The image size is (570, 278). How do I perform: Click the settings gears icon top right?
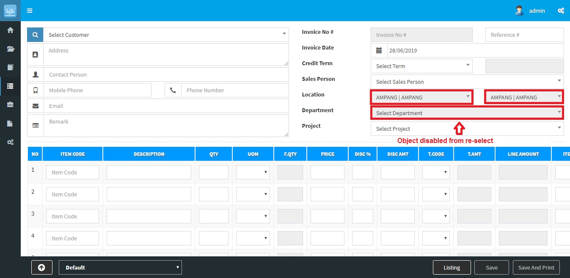pos(561,11)
